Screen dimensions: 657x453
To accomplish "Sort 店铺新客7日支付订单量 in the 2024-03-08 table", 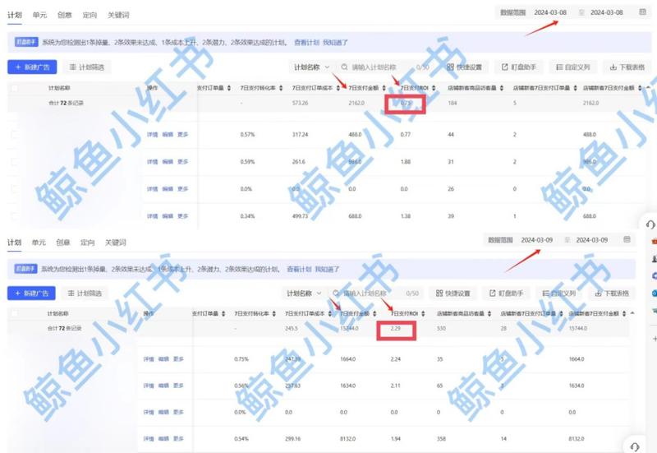I will pyautogui.click(x=576, y=88).
